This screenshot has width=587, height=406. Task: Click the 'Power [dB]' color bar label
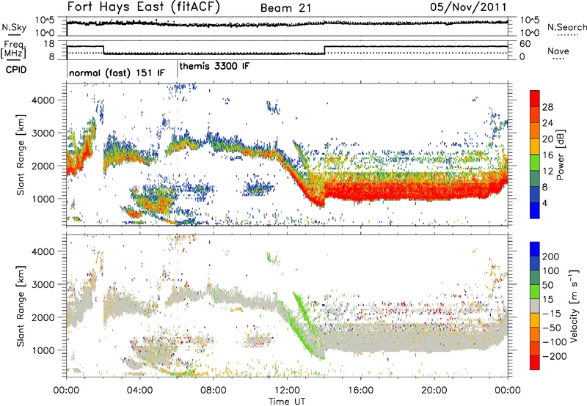click(561, 155)
